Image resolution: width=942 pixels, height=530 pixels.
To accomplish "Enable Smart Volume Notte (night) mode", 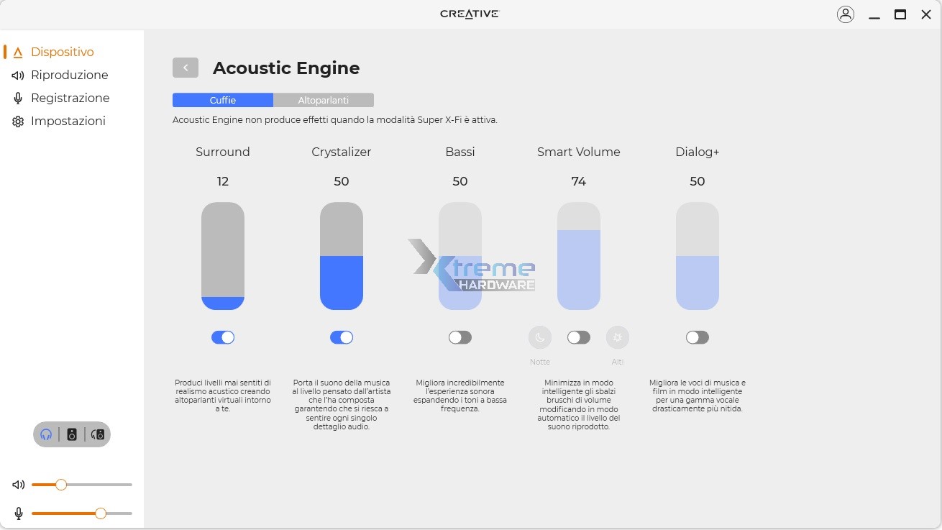I will [x=540, y=337].
